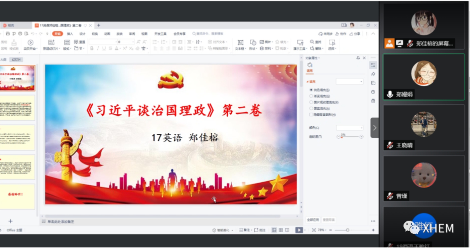The width and height of the screenshot is (470, 248).
Task: Open the fill preset dropdown in properties panel
Action: click(x=349, y=81)
